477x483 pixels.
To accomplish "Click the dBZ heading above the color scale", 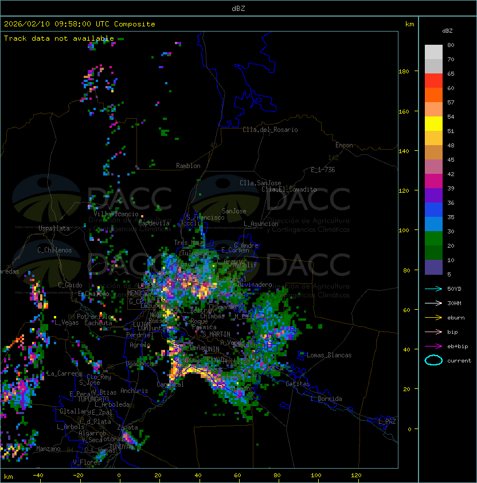I will pyautogui.click(x=447, y=31).
